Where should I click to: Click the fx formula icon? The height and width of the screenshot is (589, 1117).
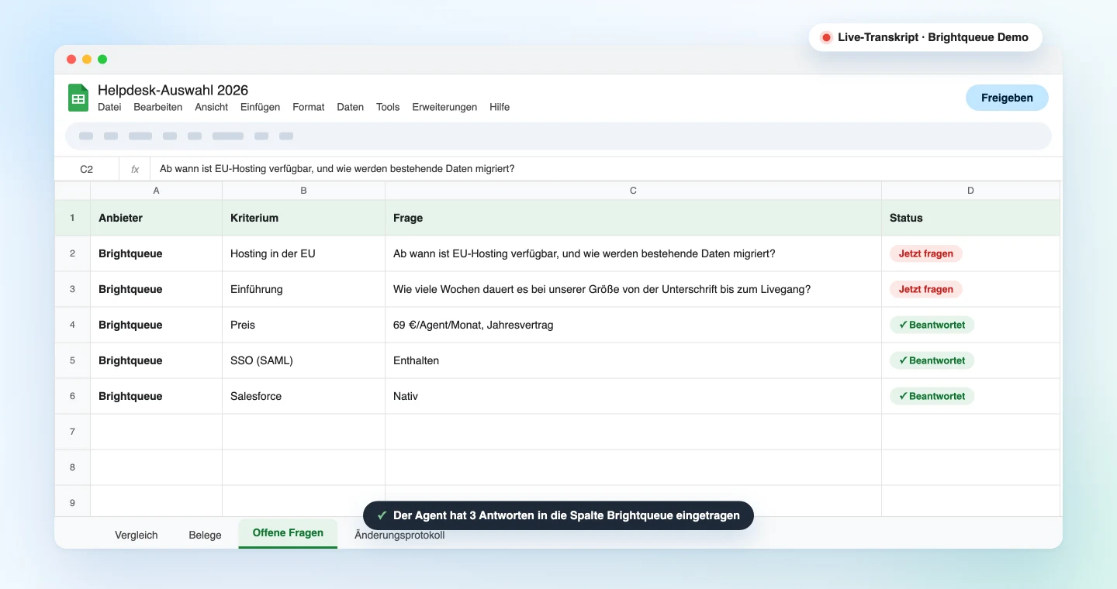pos(135,169)
